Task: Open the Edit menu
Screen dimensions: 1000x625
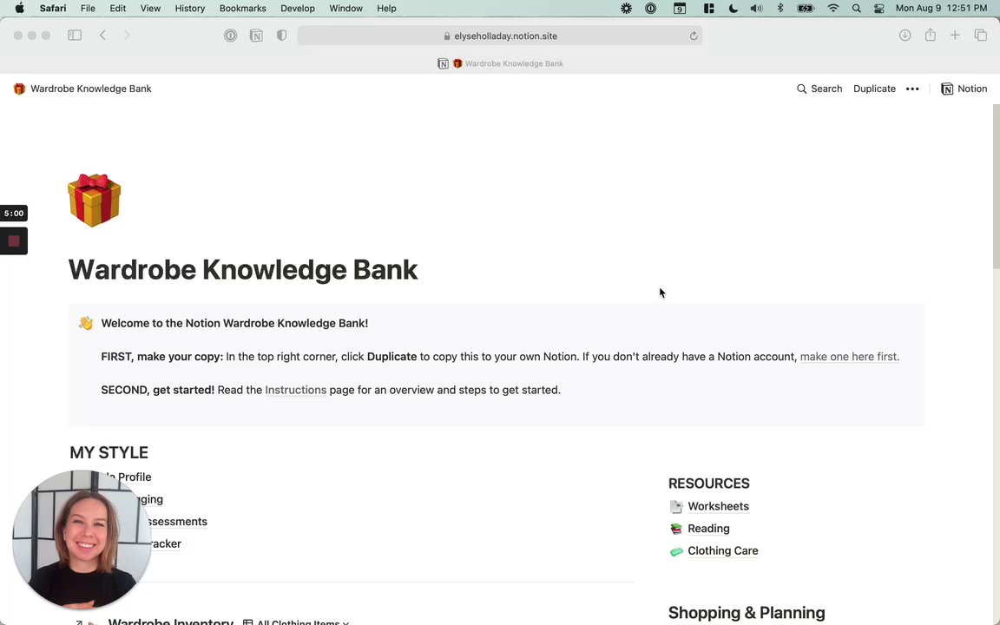Action: point(117,9)
